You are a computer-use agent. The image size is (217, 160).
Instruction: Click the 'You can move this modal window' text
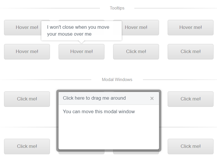(99, 111)
